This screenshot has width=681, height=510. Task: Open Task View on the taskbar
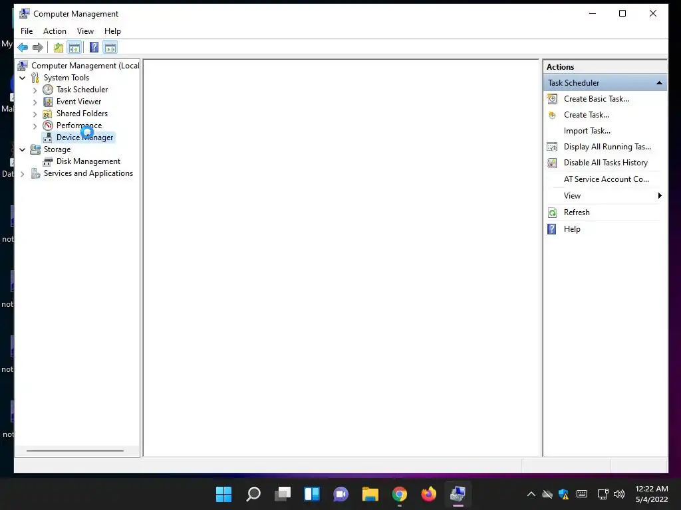click(x=283, y=494)
